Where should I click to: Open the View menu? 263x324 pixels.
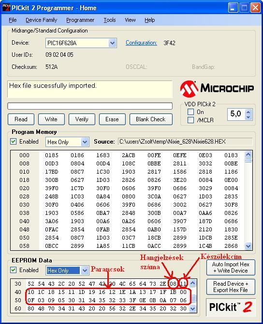(130, 20)
